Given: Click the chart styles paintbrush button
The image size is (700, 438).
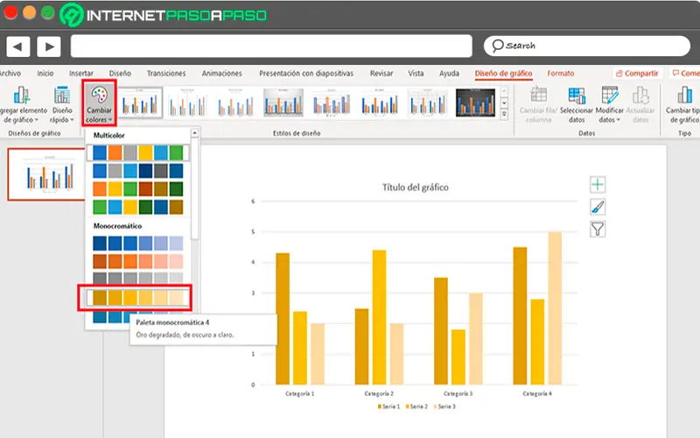Looking at the screenshot, I should click(598, 207).
